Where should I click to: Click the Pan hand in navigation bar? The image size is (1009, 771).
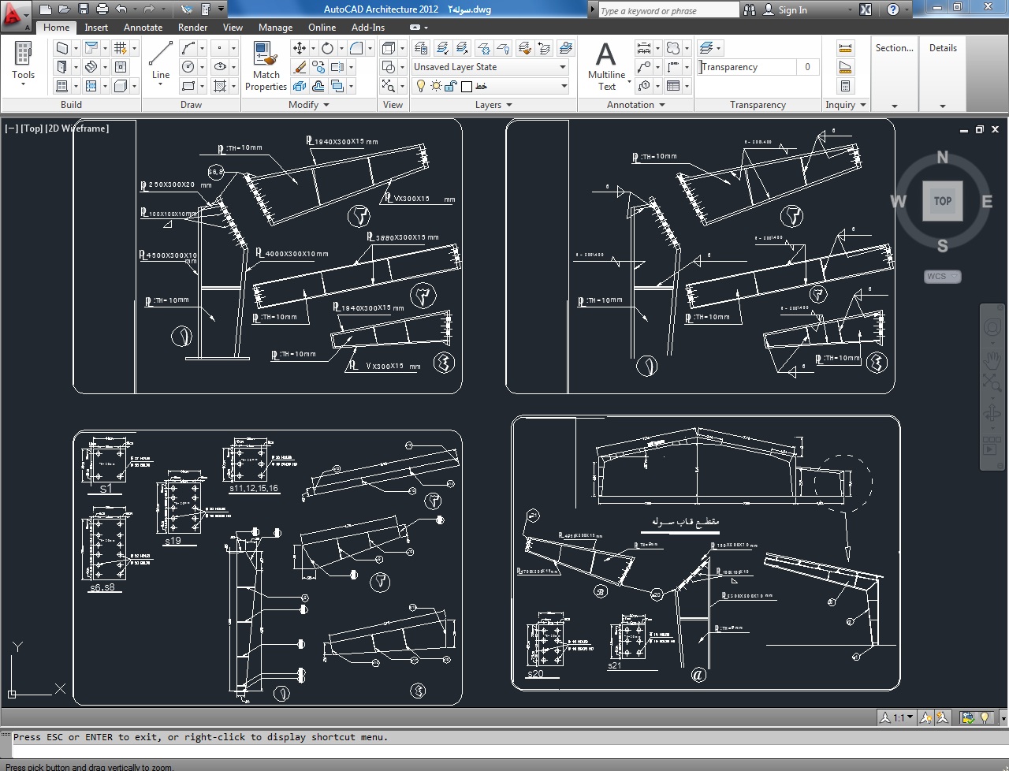pos(992,360)
